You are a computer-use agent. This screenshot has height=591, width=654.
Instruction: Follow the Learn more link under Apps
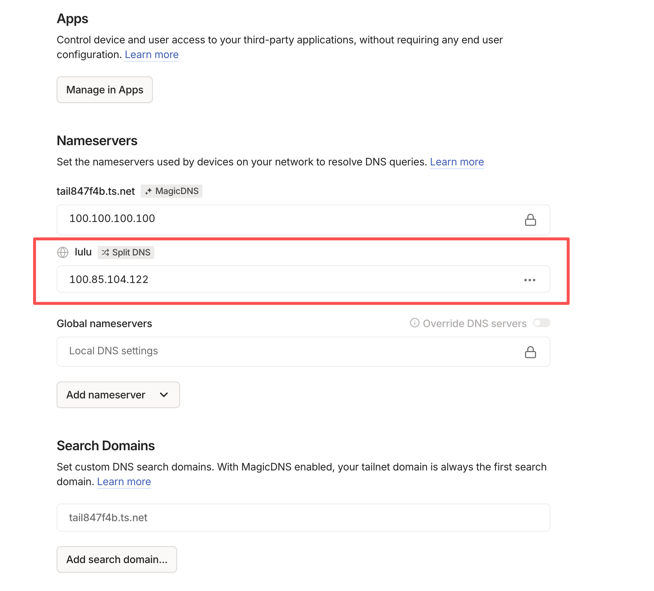152,54
